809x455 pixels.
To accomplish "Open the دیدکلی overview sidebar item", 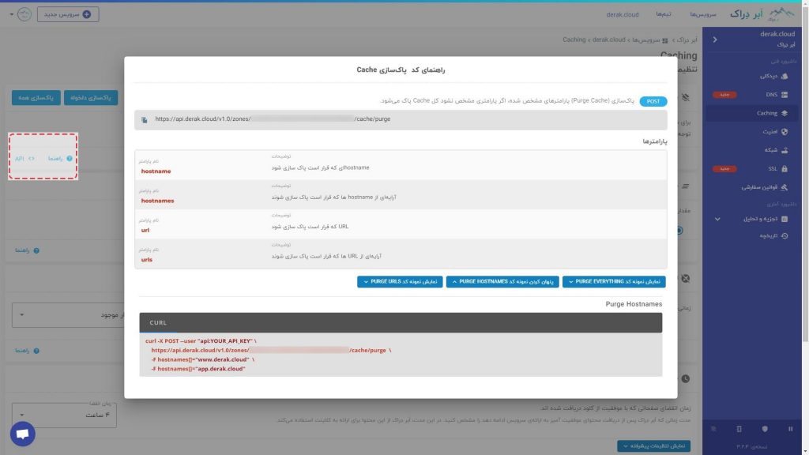I will pyautogui.click(x=773, y=76).
